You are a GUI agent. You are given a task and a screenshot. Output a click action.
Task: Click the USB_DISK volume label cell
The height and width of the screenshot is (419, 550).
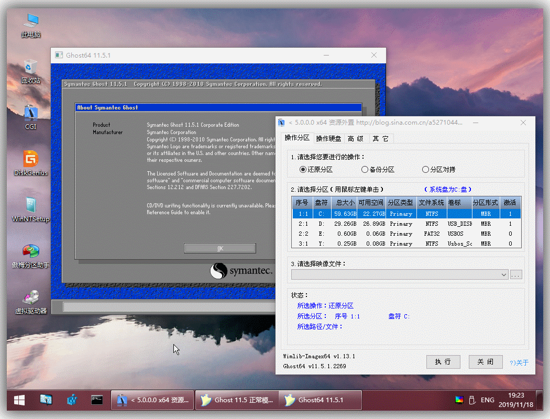459,224
